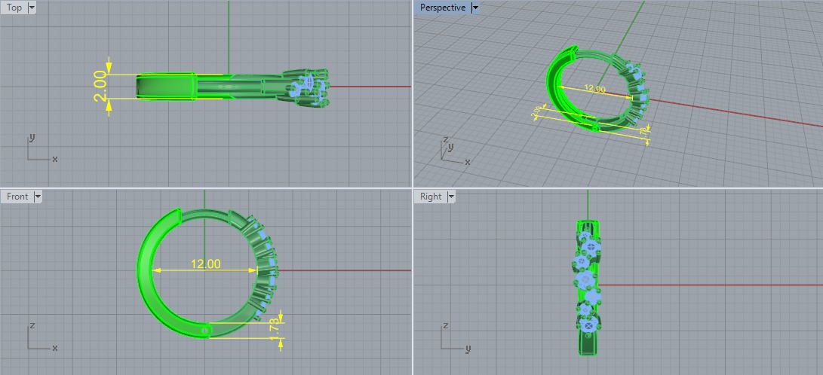Select the 2.00 dimension in Top view
This screenshot has height=375, width=823.
[x=100, y=87]
